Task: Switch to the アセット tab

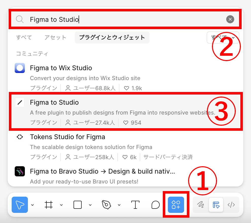Action: (55, 38)
